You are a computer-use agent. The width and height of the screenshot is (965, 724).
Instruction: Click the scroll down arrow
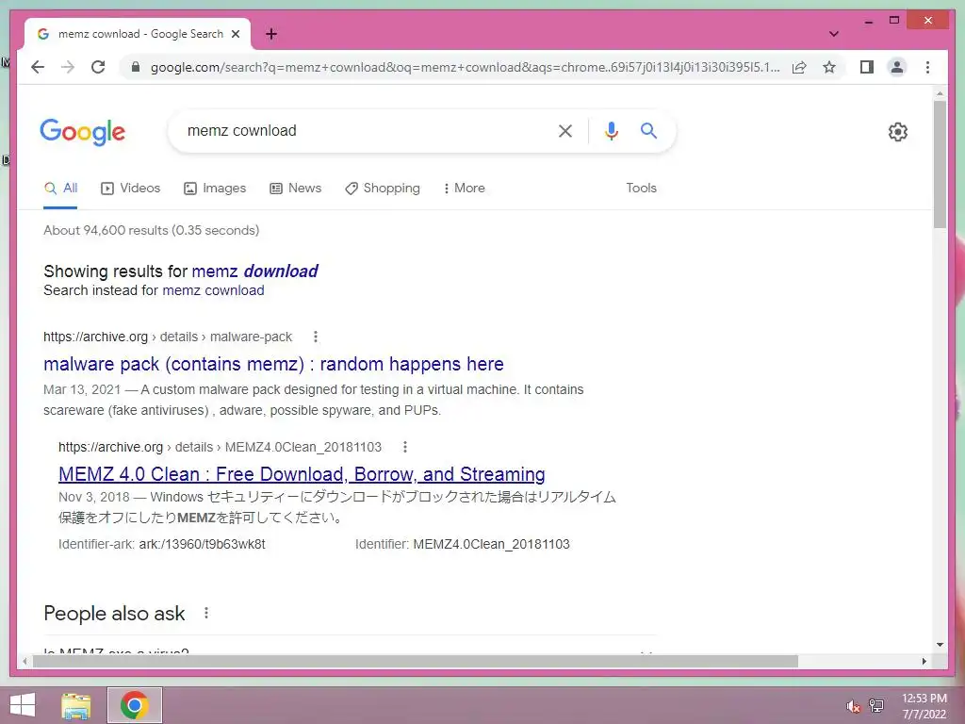[x=940, y=645]
